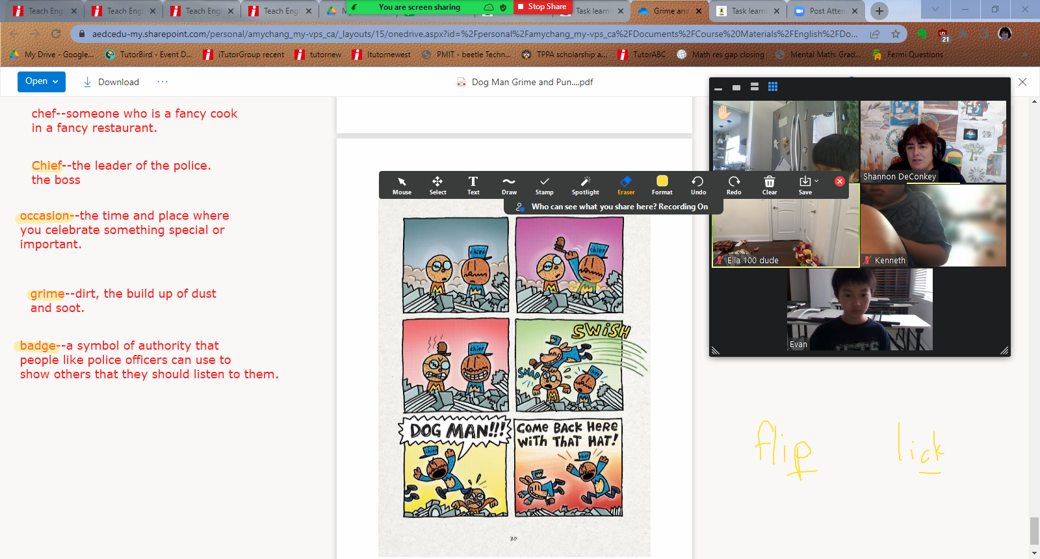The width and height of the screenshot is (1040, 559).
Task: Select Kenneth's video tile
Action: point(933,226)
